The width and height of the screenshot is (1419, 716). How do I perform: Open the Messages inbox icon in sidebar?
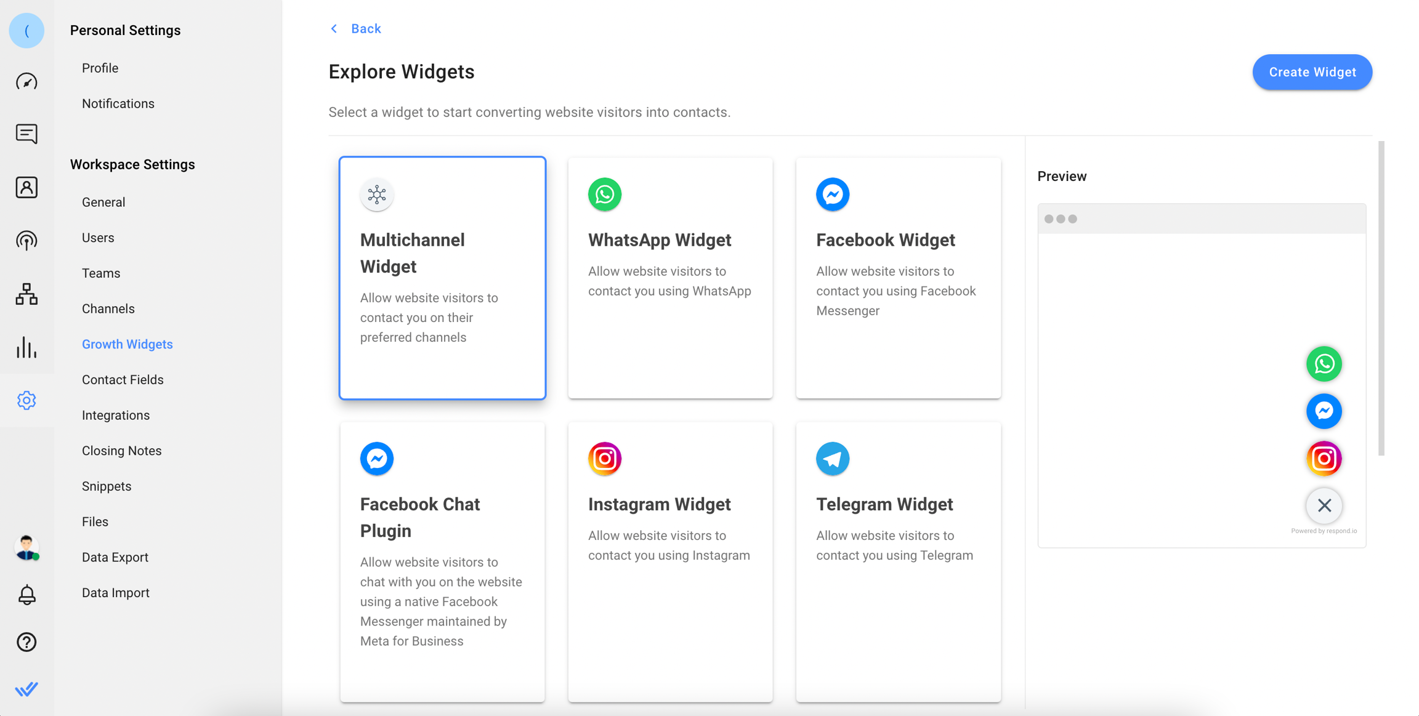point(26,134)
